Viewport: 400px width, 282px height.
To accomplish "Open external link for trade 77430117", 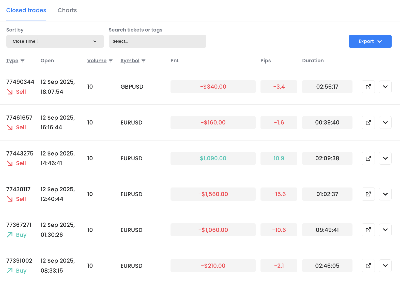I will pyautogui.click(x=368, y=194).
